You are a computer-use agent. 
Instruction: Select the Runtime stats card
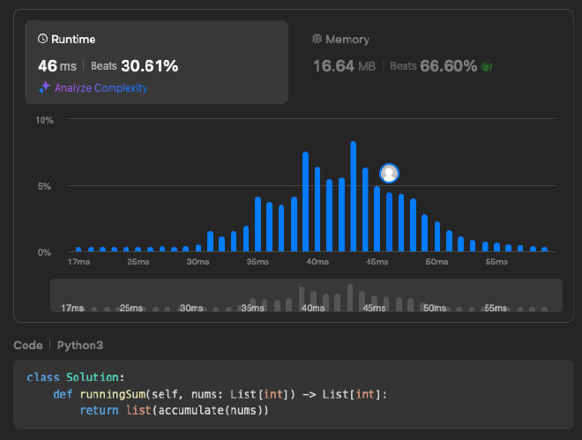pyautogui.click(x=156, y=62)
